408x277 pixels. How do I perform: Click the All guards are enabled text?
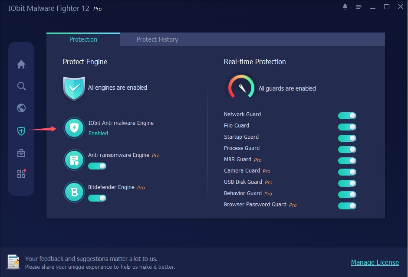click(287, 88)
